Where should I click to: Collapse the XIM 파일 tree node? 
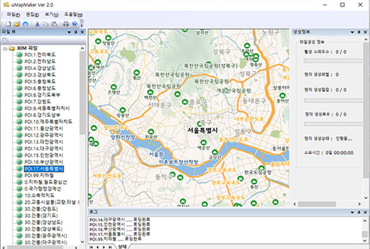point(5,49)
